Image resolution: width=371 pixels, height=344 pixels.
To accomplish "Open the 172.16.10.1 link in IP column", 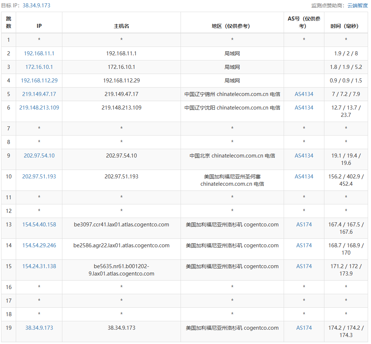I will point(39,67).
